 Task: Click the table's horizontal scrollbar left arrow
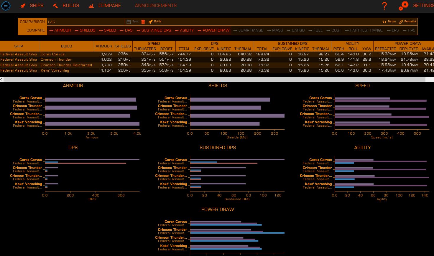1,80
